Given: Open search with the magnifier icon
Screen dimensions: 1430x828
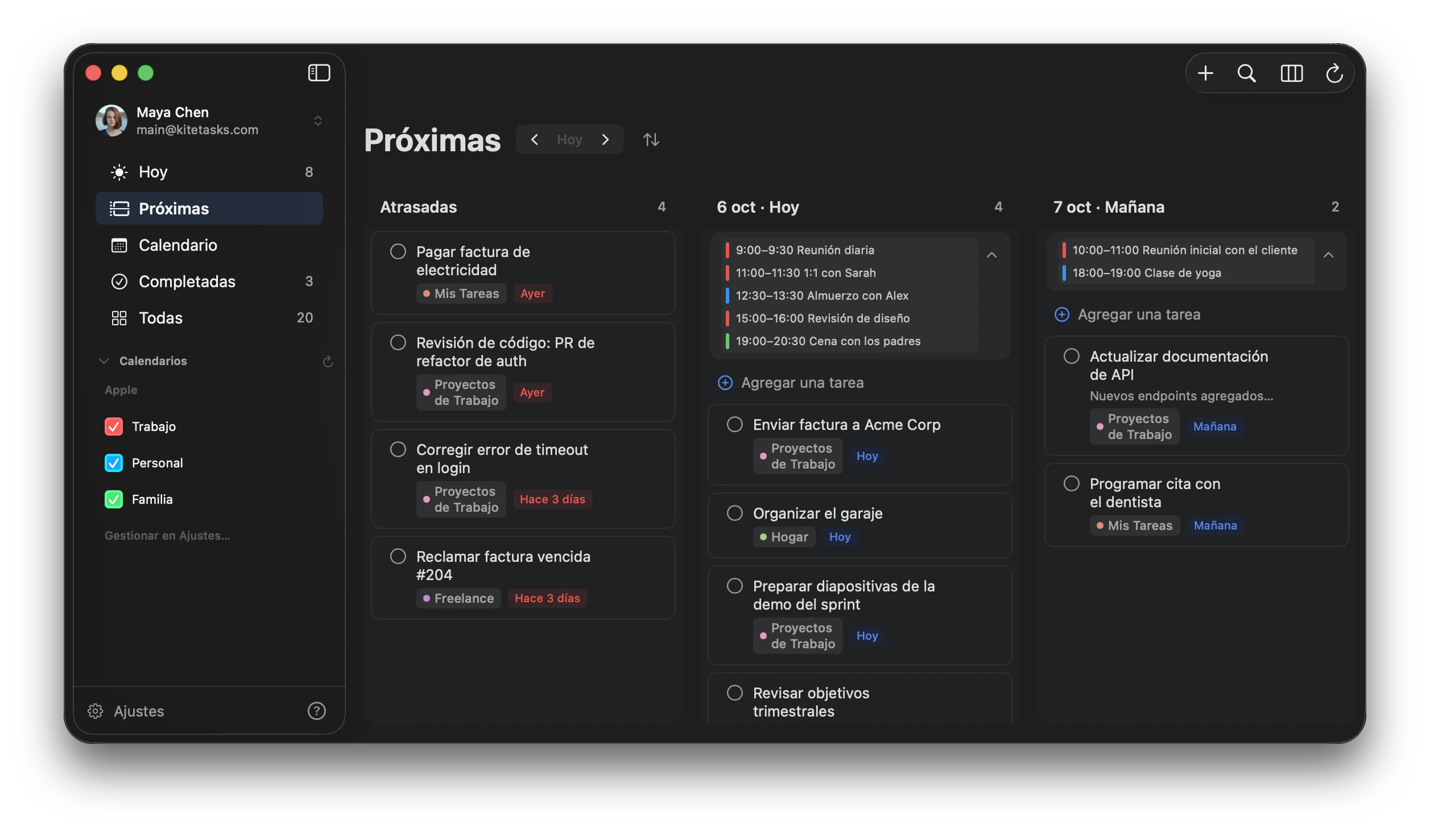Looking at the screenshot, I should click(x=1246, y=73).
